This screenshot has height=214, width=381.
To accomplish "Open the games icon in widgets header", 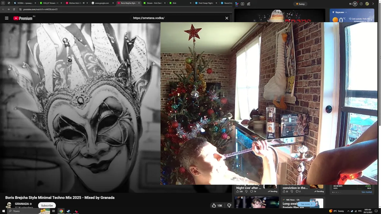I will pyautogui.click(x=249, y=4).
